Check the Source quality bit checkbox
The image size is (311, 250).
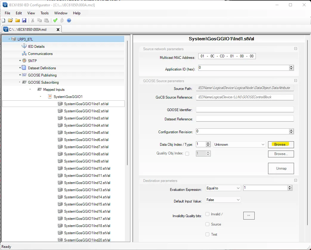208,224
